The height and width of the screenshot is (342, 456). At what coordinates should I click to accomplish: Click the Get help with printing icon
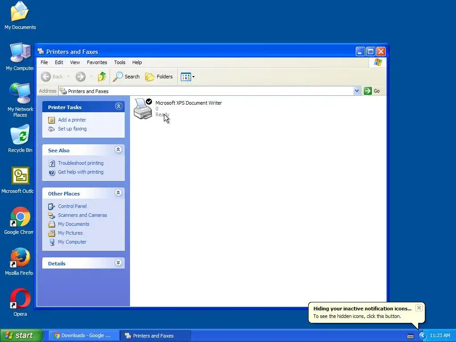(52, 172)
